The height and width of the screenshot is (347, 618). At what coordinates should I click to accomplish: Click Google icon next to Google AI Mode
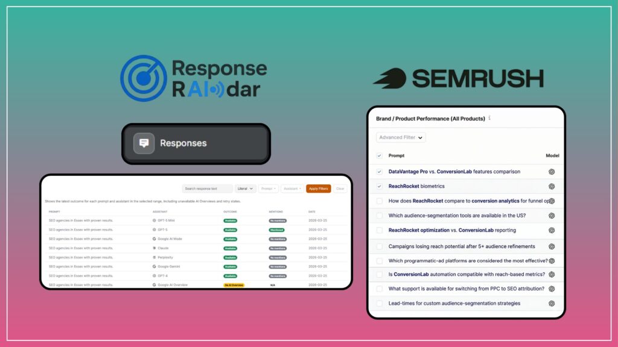tap(154, 239)
